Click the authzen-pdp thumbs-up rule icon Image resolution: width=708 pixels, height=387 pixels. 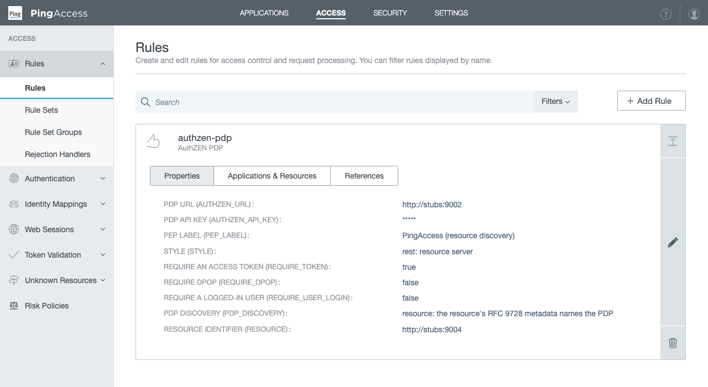(x=153, y=142)
